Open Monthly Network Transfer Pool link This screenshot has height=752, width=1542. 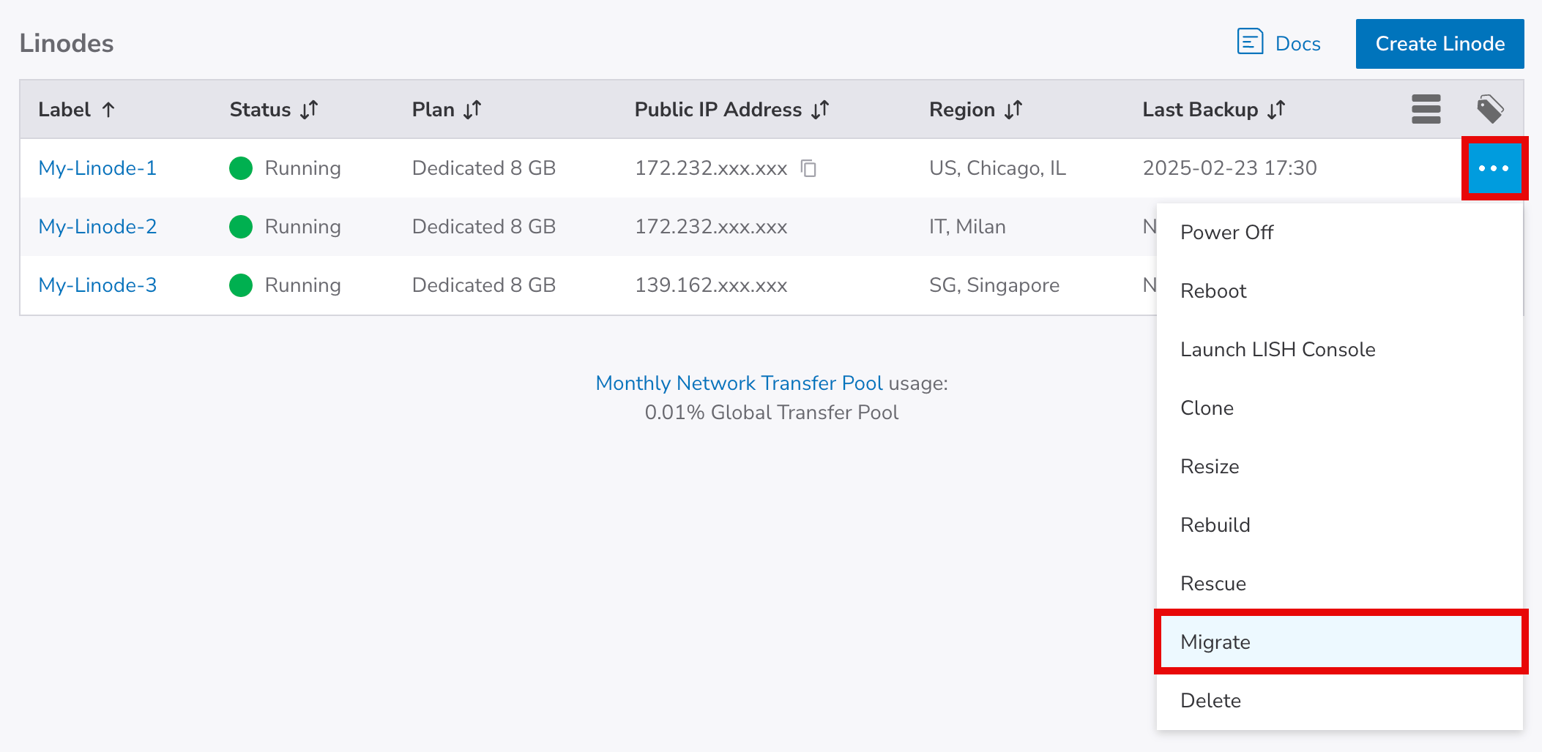click(739, 383)
